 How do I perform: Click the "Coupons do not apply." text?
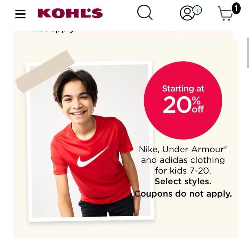(x=183, y=194)
